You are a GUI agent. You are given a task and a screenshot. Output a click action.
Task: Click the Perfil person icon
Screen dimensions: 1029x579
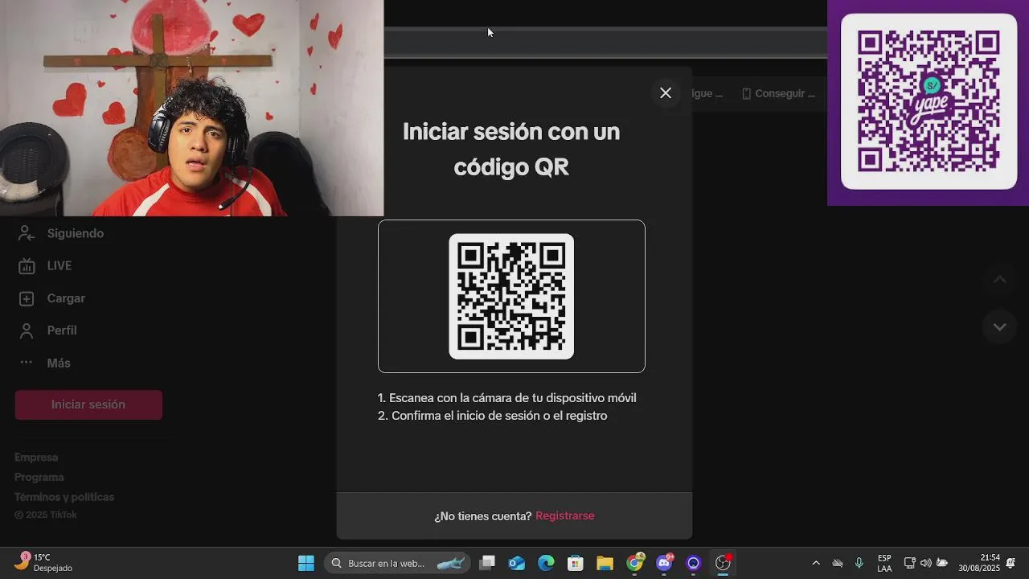click(27, 331)
